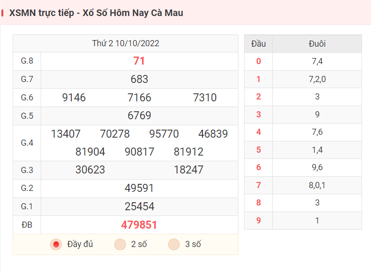Viewport: 371px width, 272px height.
Task: Select the 3 số radio option
Action: pos(174,244)
